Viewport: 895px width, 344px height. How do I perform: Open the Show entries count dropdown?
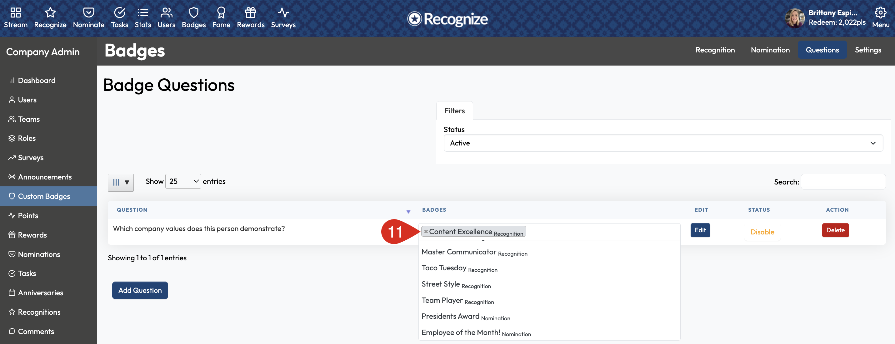point(183,181)
